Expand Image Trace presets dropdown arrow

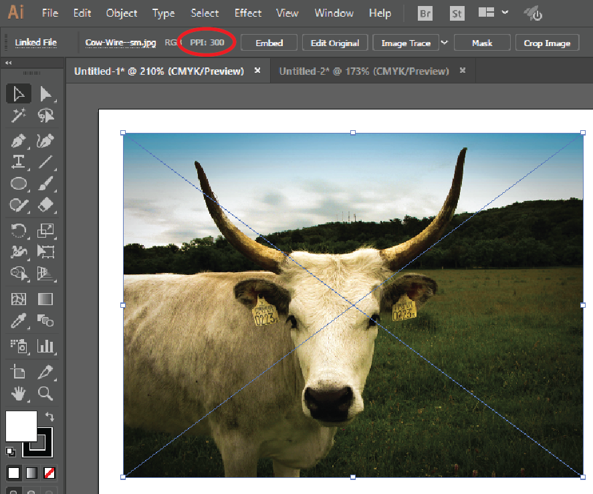point(445,43)
